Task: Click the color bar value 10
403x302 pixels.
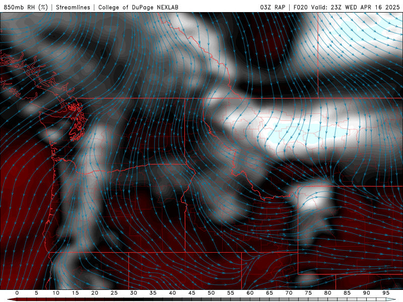Action: 56,293
